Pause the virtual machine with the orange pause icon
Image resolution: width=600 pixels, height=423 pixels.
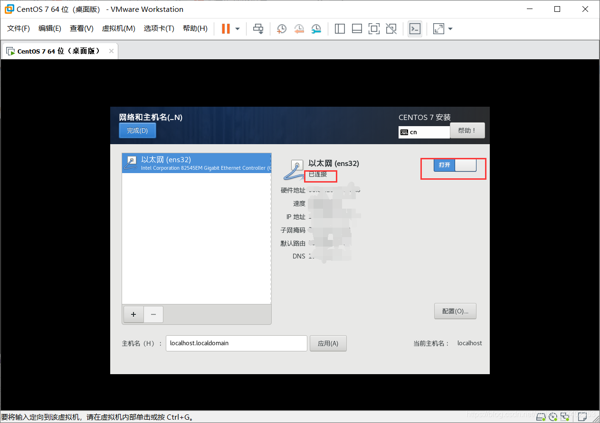tap(226, 29)
